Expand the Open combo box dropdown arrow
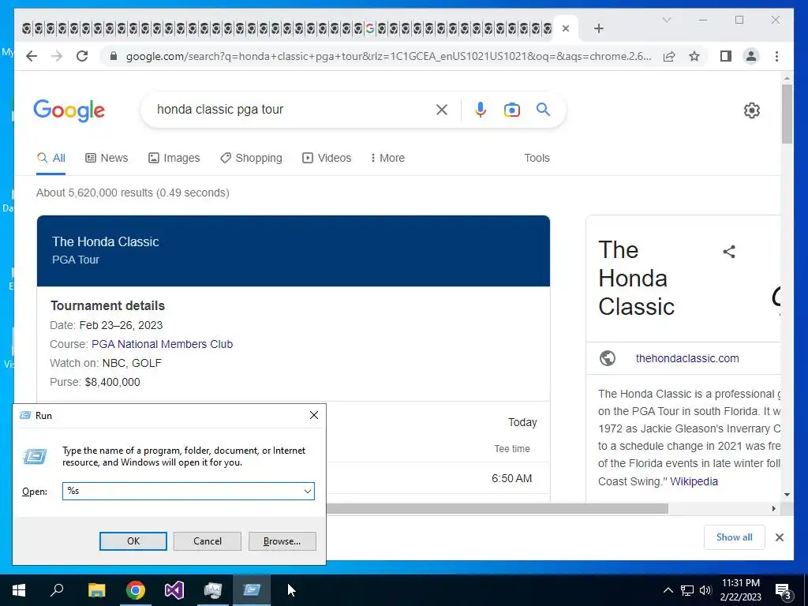The height and width of the screenshot is (606, 808). point(308,491)
